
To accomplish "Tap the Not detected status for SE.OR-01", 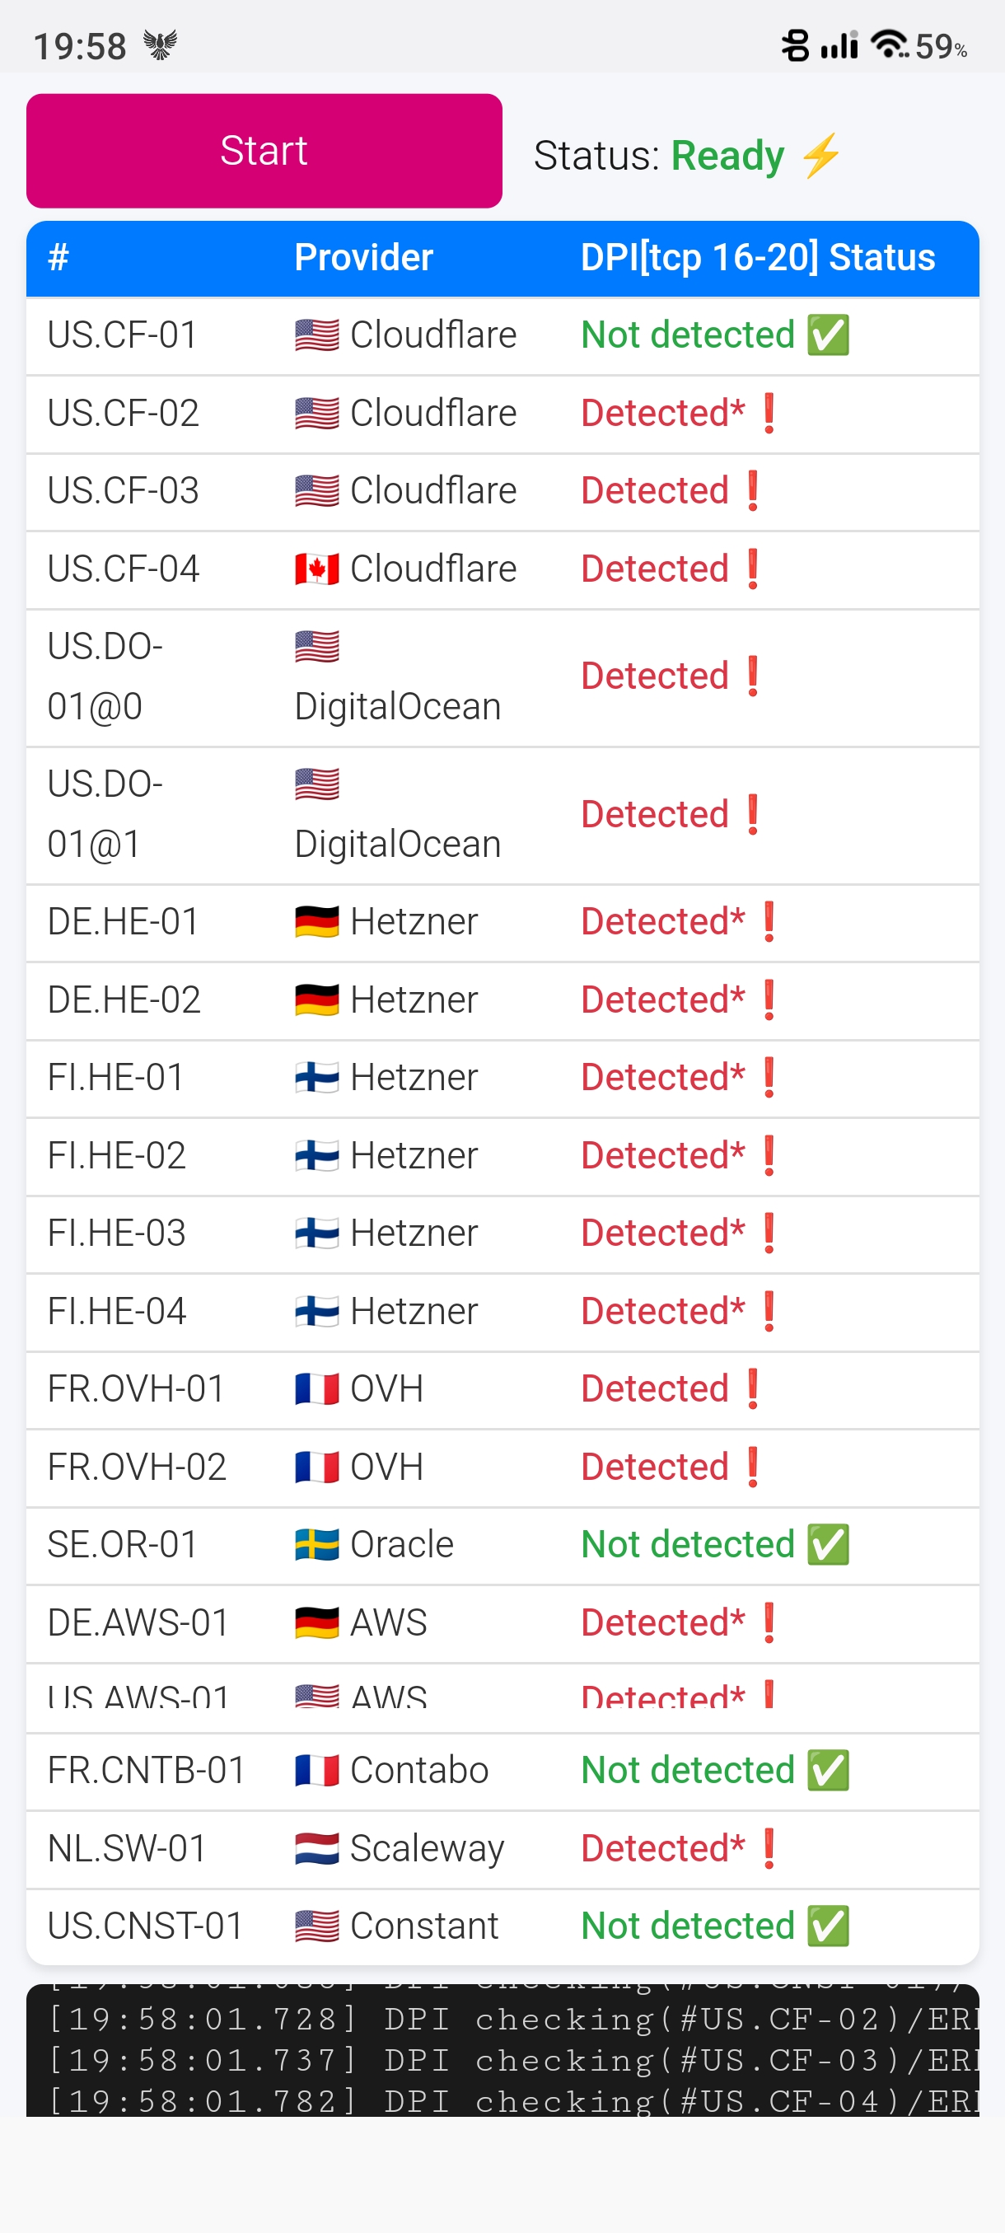I will pyautogui.click(x=688, y=1545).
